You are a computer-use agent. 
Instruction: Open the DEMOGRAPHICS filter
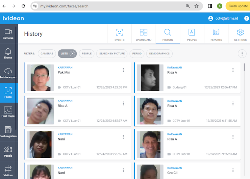tap(159, 54)
